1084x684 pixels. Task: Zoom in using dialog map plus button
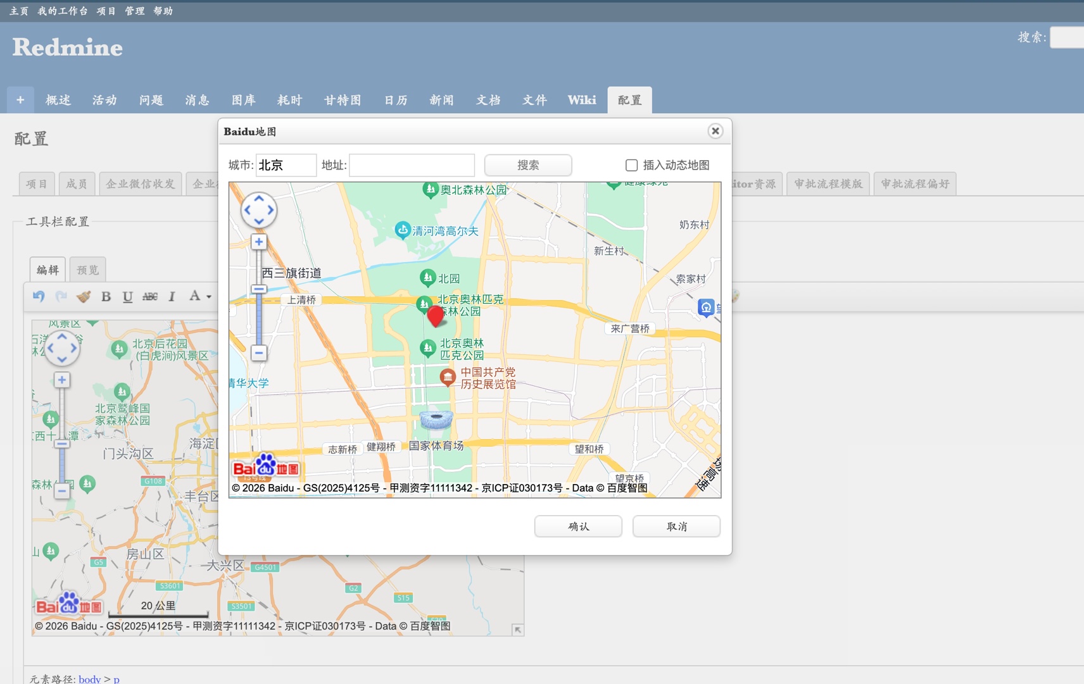(259, 242)
